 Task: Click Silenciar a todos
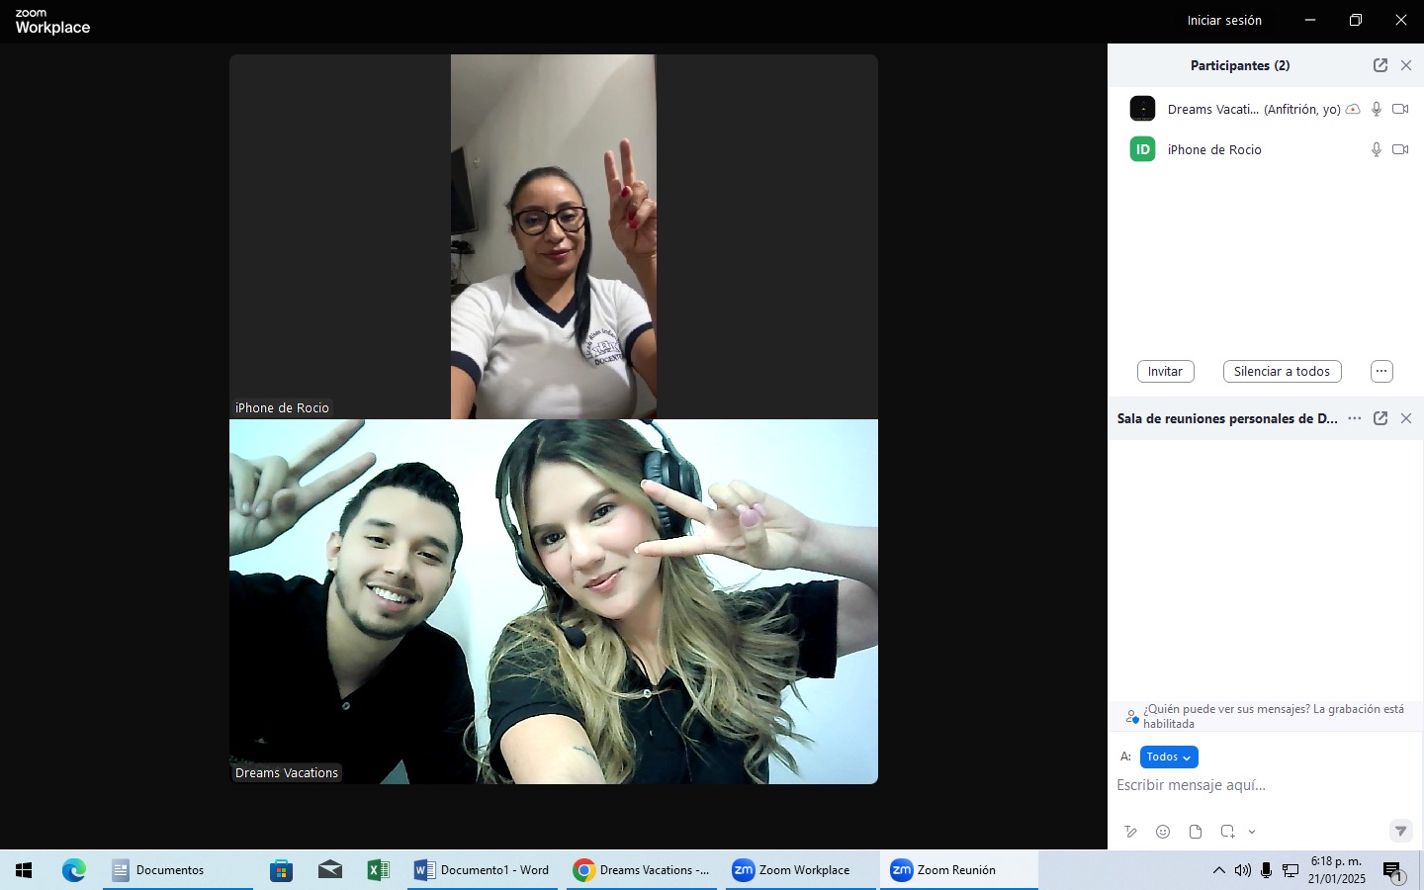tap(1282, 371)
